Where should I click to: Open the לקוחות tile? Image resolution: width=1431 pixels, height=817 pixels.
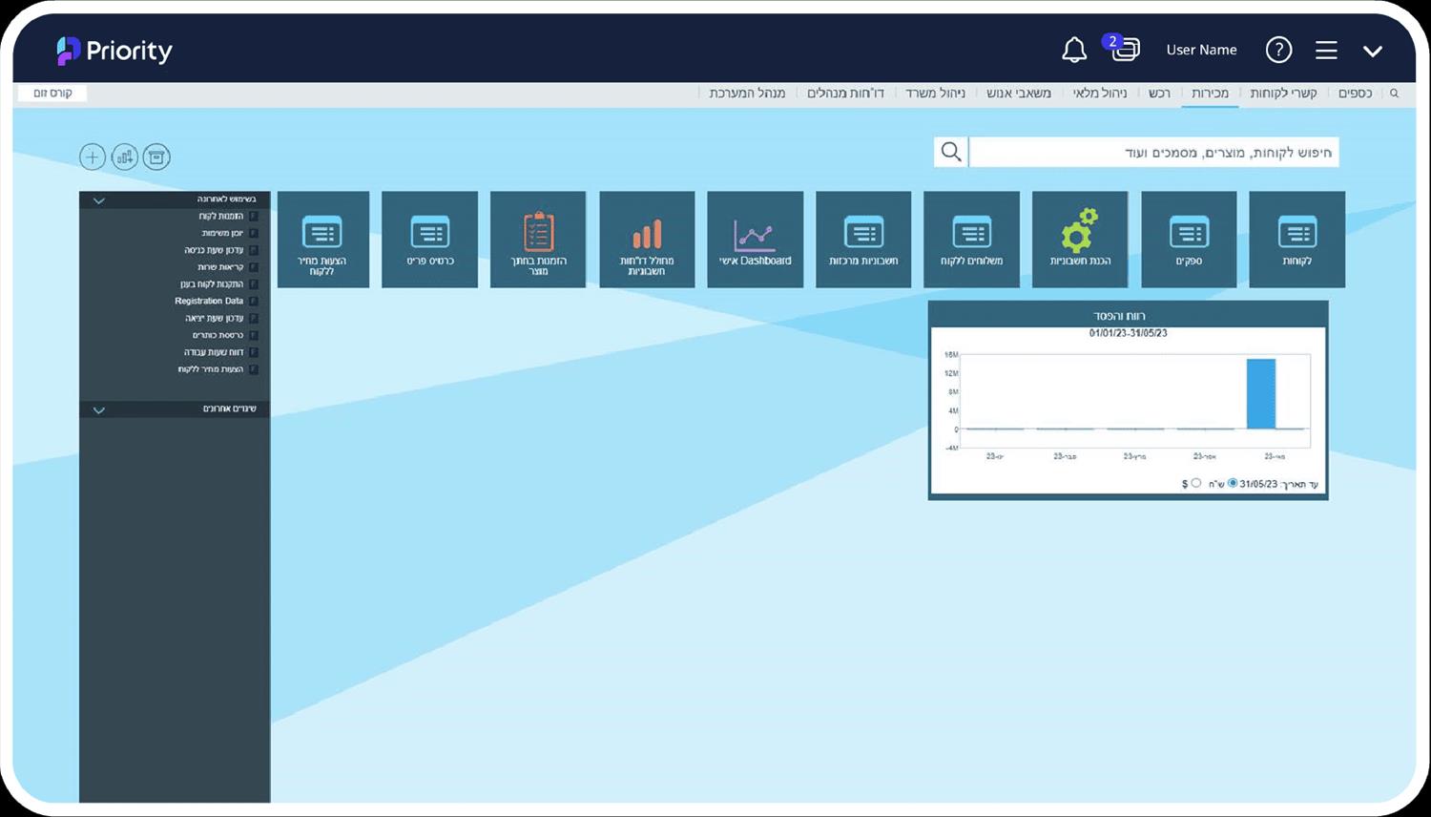1296,240
